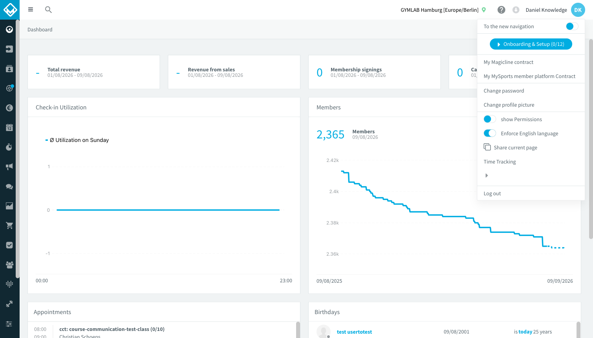Open the chart analytics icon in the sidebar

coord(9,206)
